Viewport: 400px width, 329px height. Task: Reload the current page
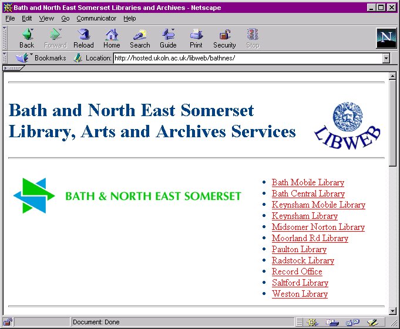pos(83,38)
